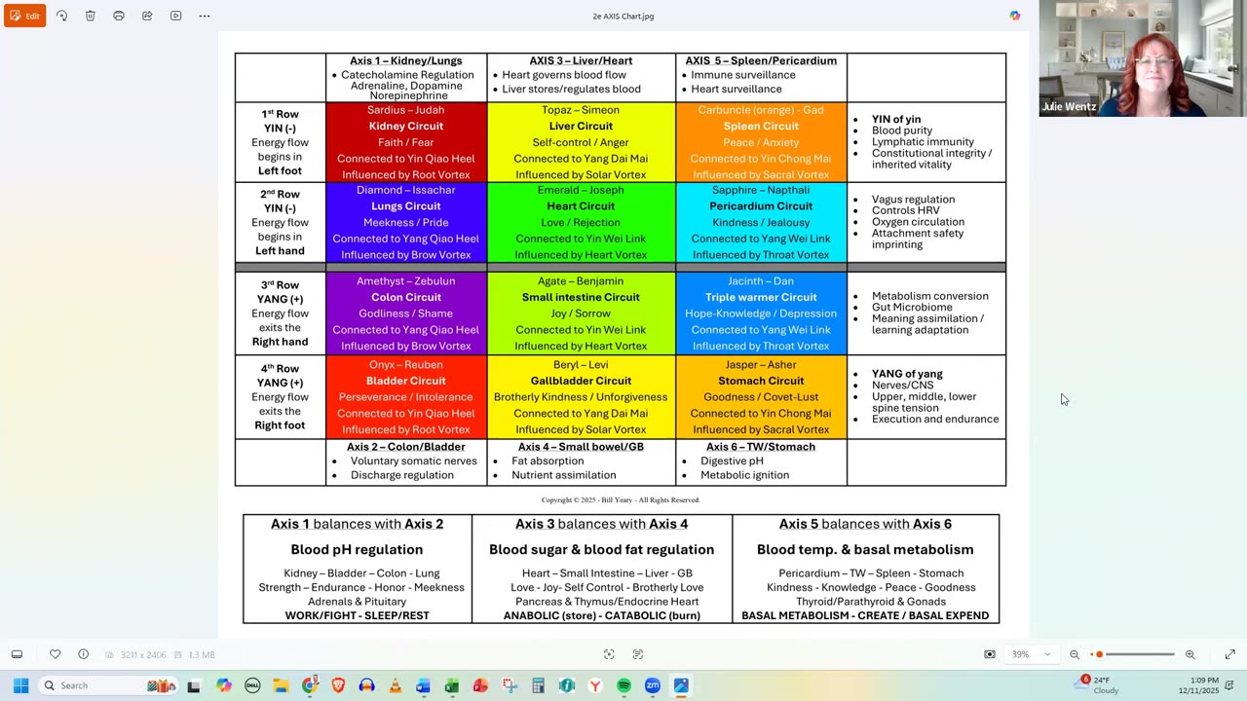
Task: Open Snipping Tool from the taskbar
Action: (510, 685)
